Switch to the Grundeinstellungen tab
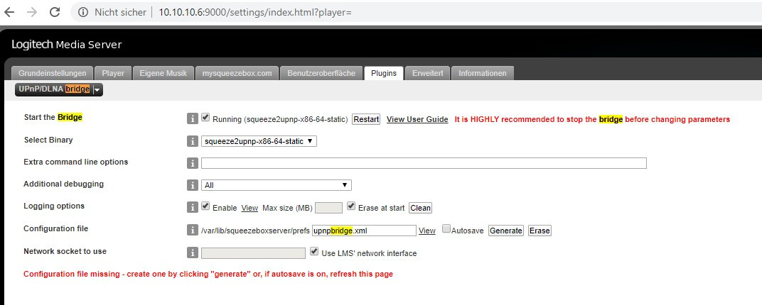This screenshot has width=762, height=305. [52, 73]
